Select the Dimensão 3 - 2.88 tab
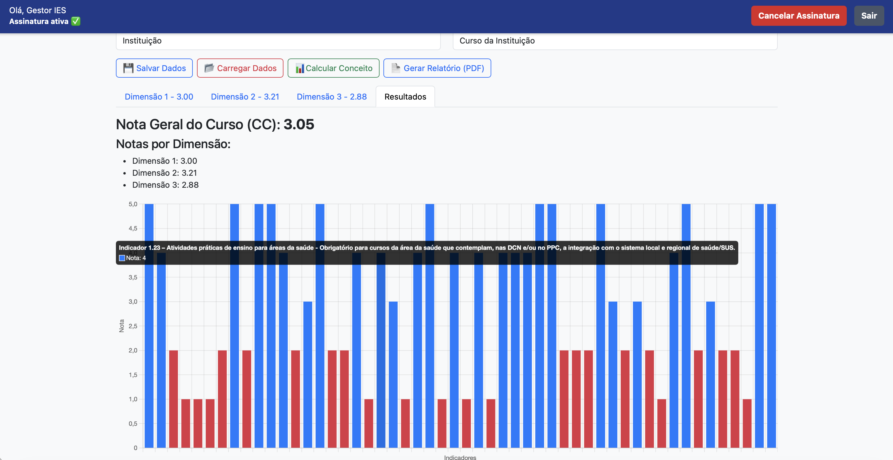This screenshot has width=893, height=460. point(331,97)
